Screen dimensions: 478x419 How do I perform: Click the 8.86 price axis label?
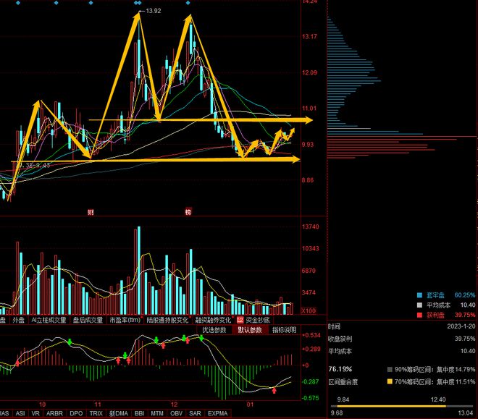coord(308,180)
